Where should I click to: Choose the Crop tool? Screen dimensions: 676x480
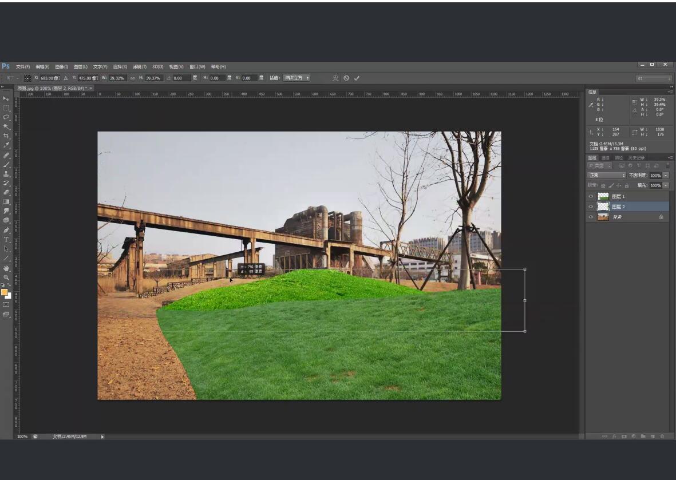(6, 136)
